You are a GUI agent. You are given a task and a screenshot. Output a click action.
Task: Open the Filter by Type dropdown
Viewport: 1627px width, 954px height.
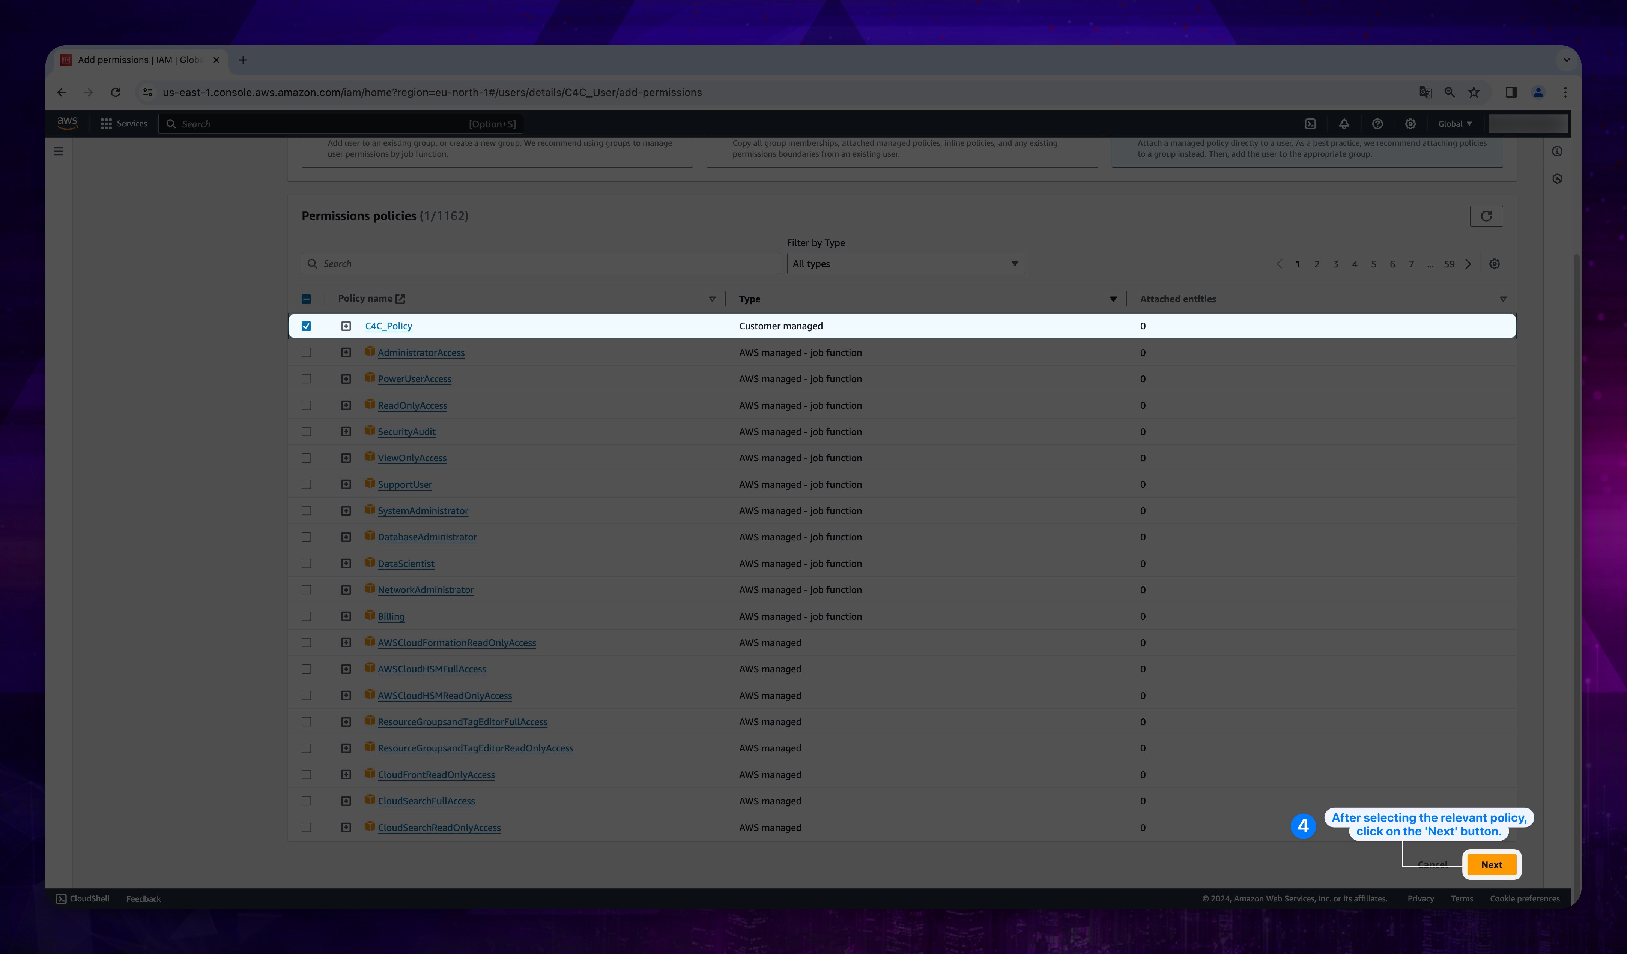tap(906, 263)
